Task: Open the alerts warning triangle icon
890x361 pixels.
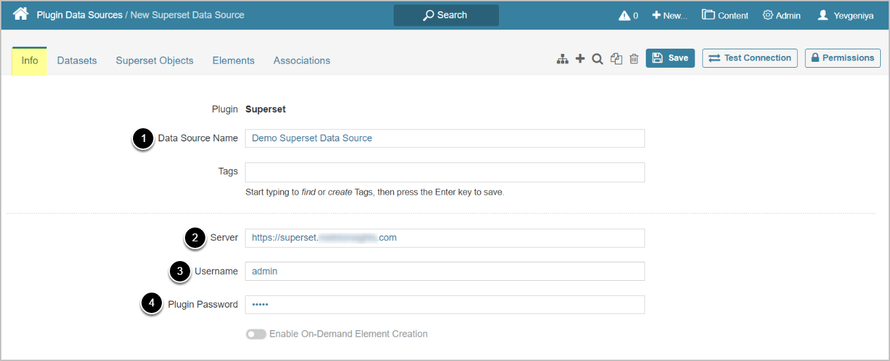Action: point(628,15)
